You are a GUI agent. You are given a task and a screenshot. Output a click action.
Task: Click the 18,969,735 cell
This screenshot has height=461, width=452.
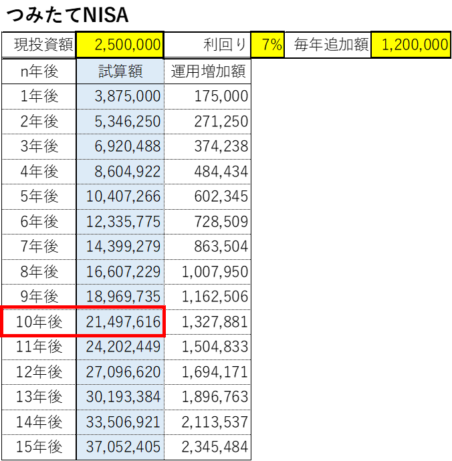[120, 297]
